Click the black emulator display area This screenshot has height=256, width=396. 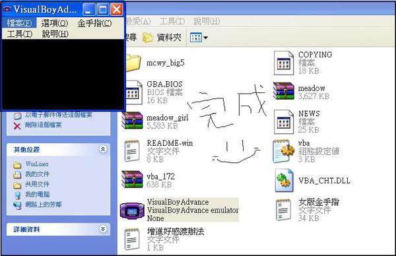63,74
